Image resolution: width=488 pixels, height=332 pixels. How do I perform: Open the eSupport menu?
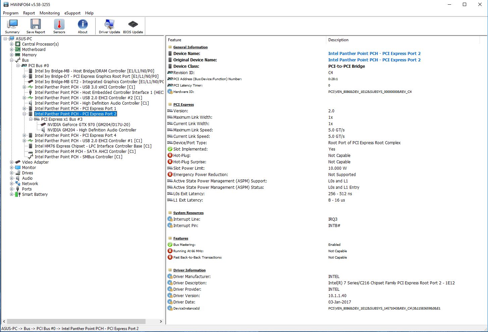pyautogui.click(x=72, y=13)
